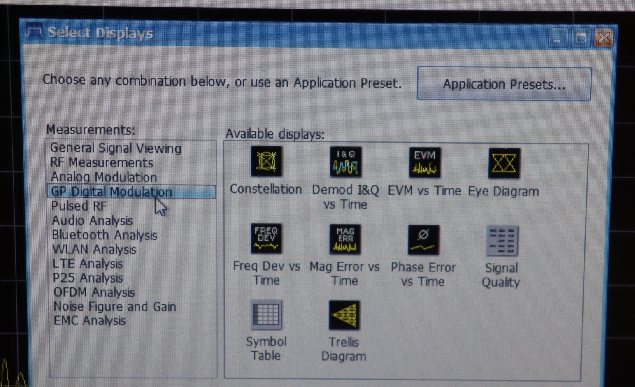Select the Eye Diagram display icon
The height and width of the screenshot is (387, 635).
504,164
